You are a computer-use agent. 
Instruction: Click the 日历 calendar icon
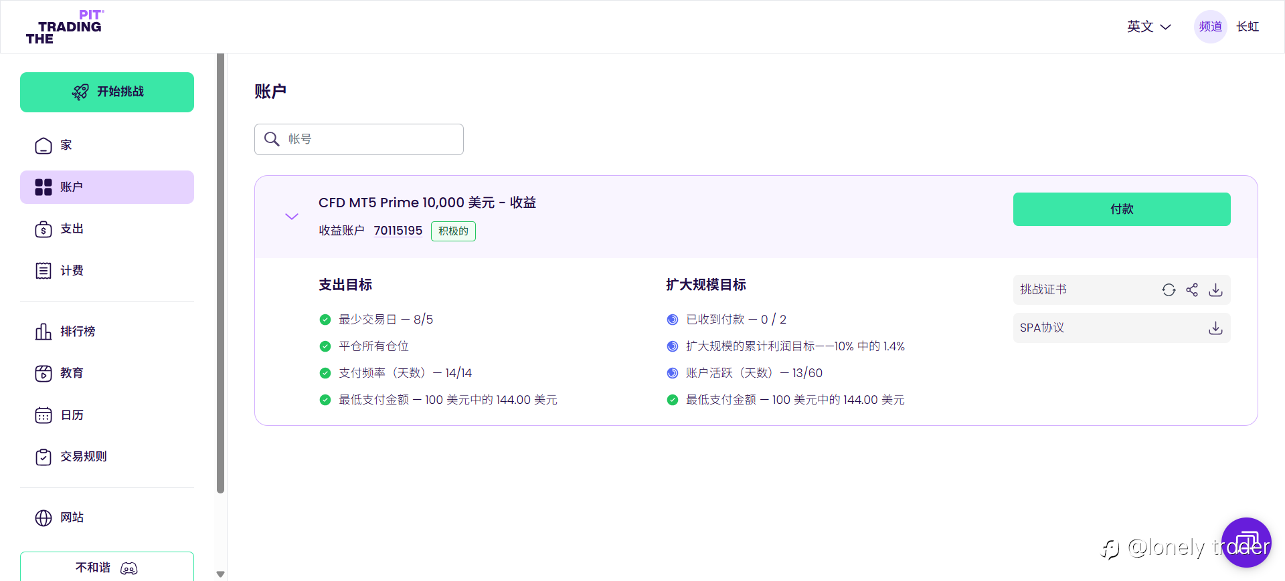[x=44, y=415]
